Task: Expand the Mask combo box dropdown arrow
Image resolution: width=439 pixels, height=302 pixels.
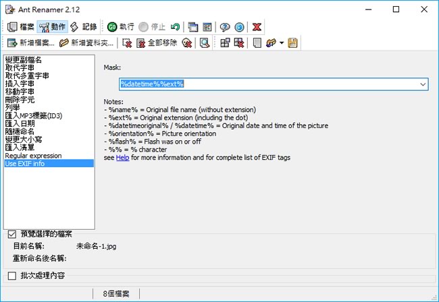Action: coord(423,84)
